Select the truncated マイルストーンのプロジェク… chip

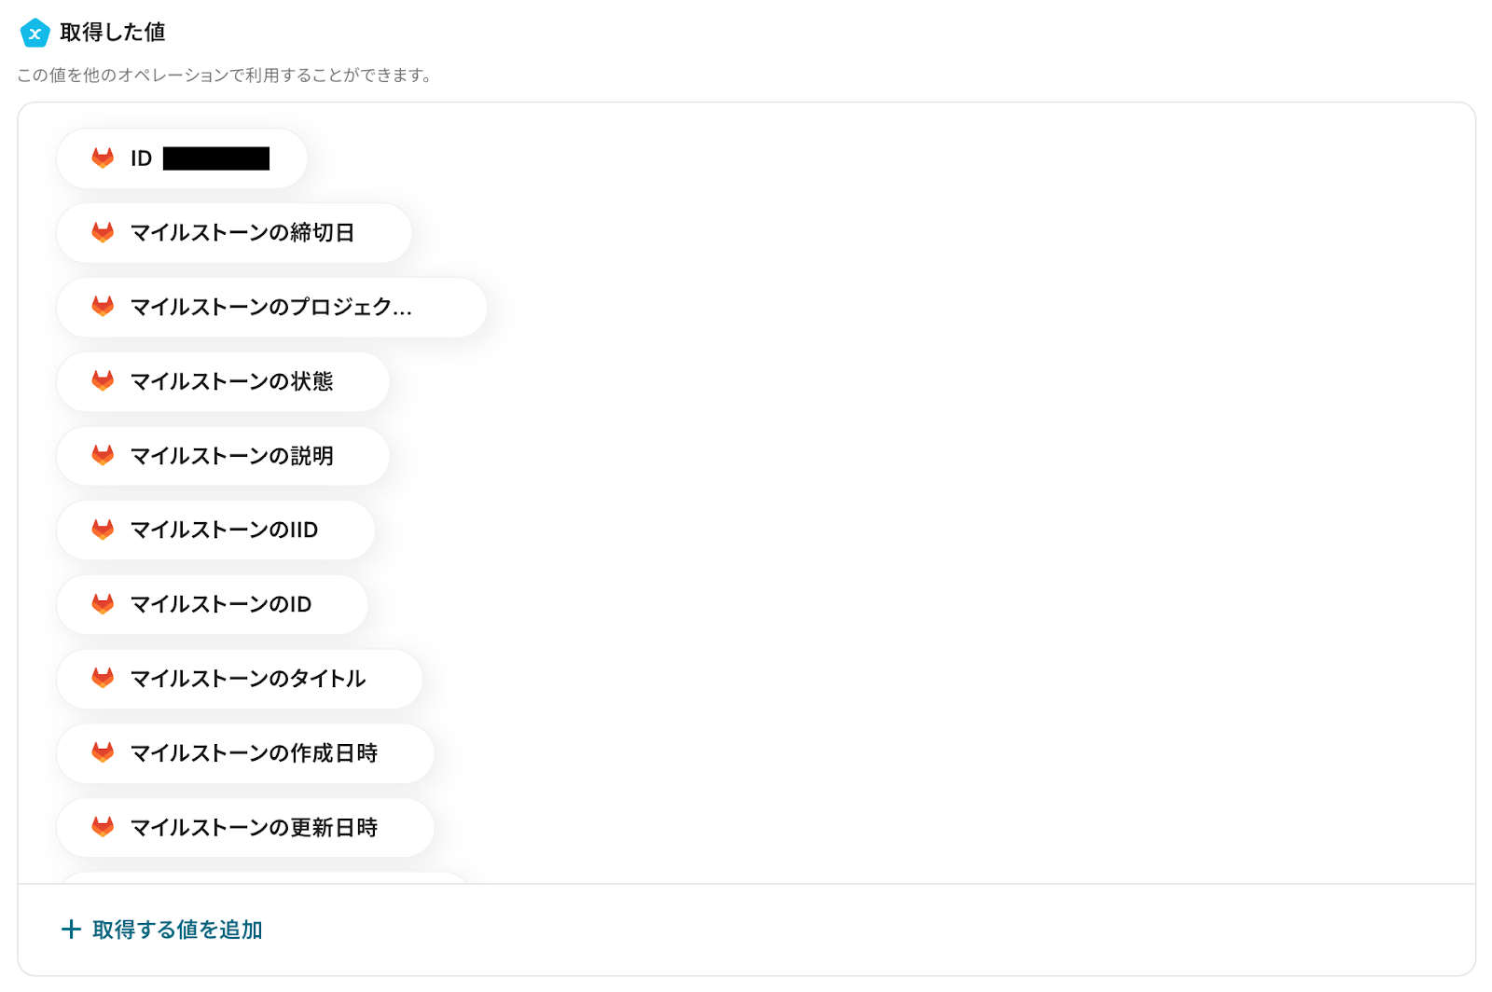pos(270,308)
